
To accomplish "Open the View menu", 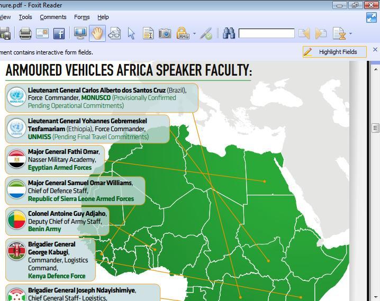I will click(x=5, y=17).
